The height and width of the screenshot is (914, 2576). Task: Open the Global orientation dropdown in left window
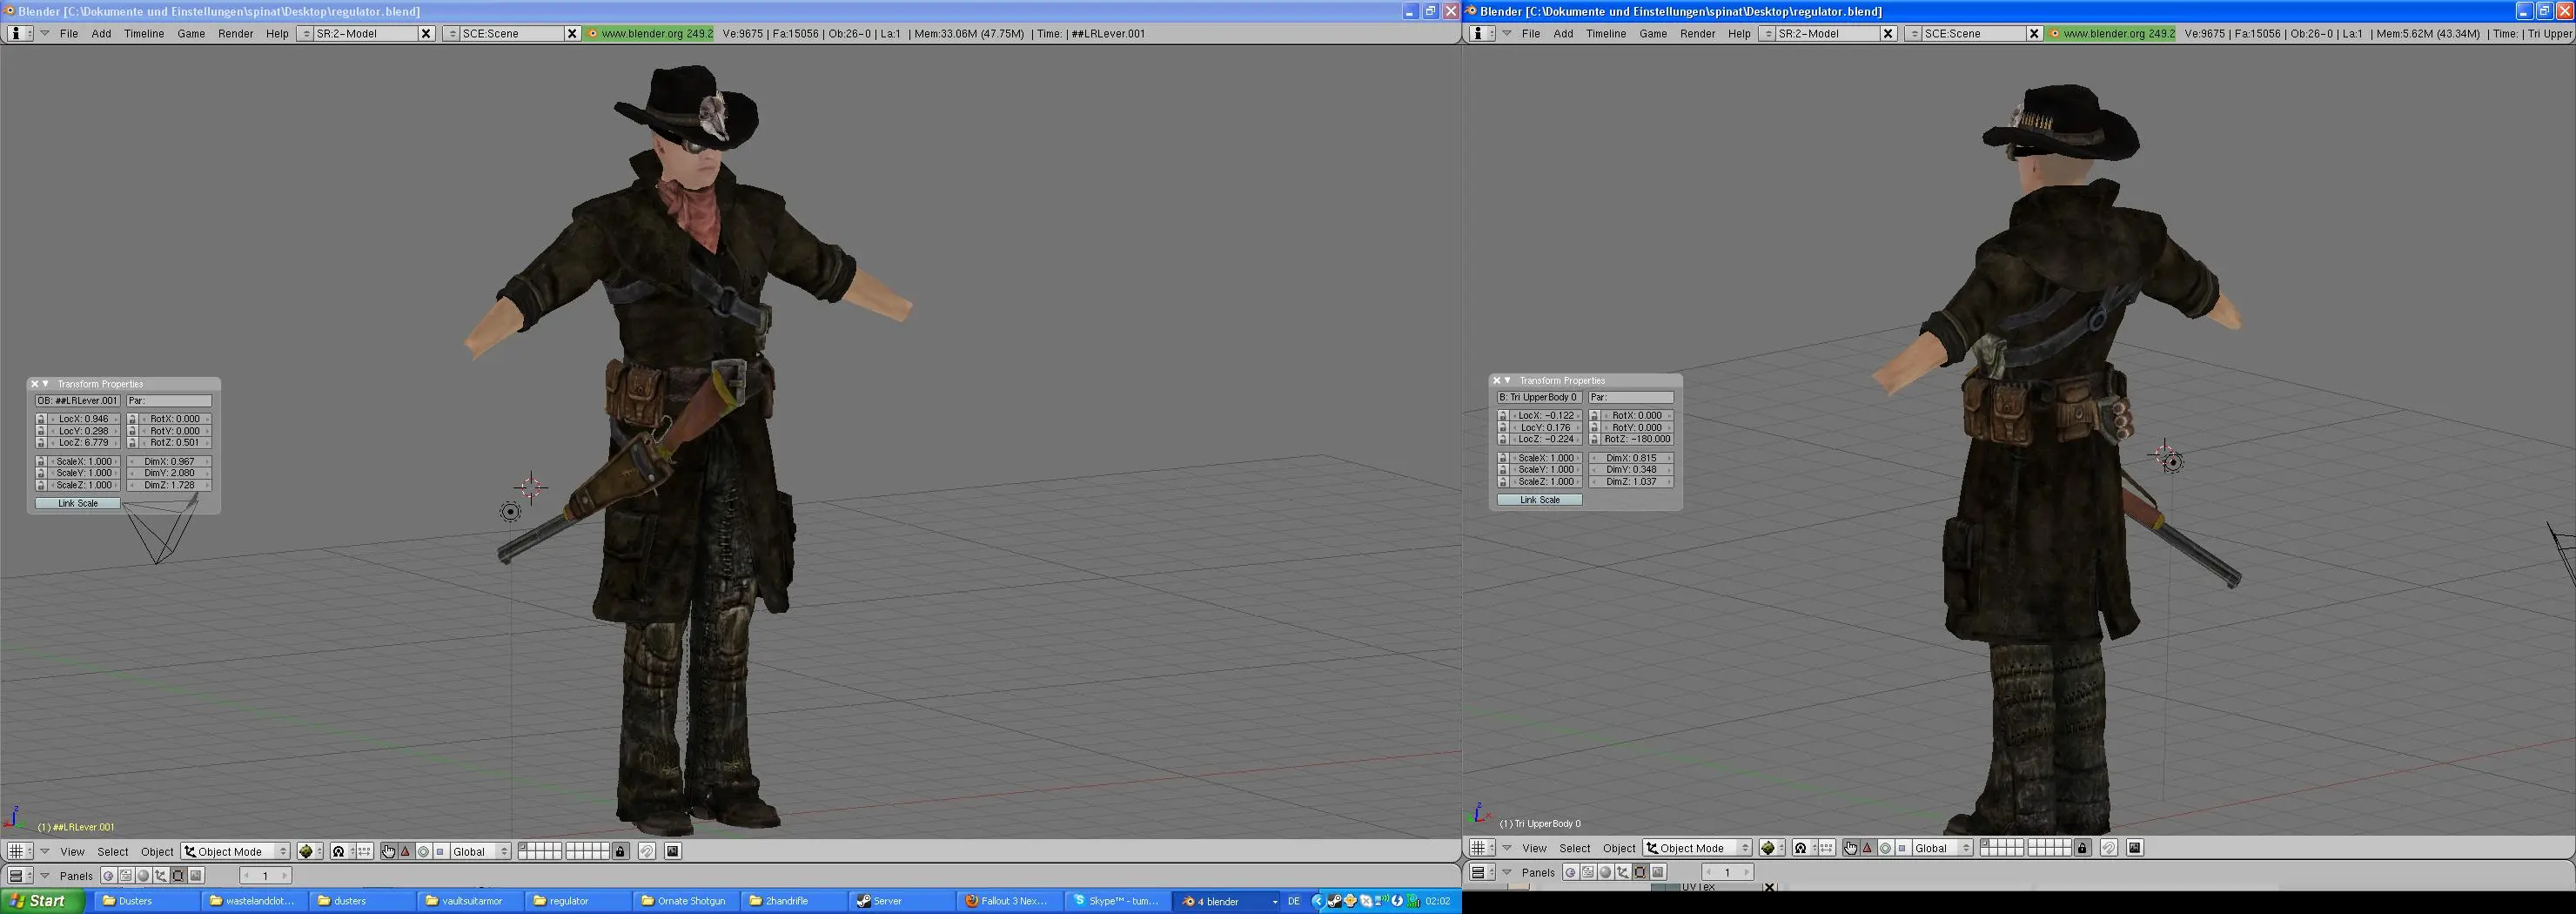481,852
